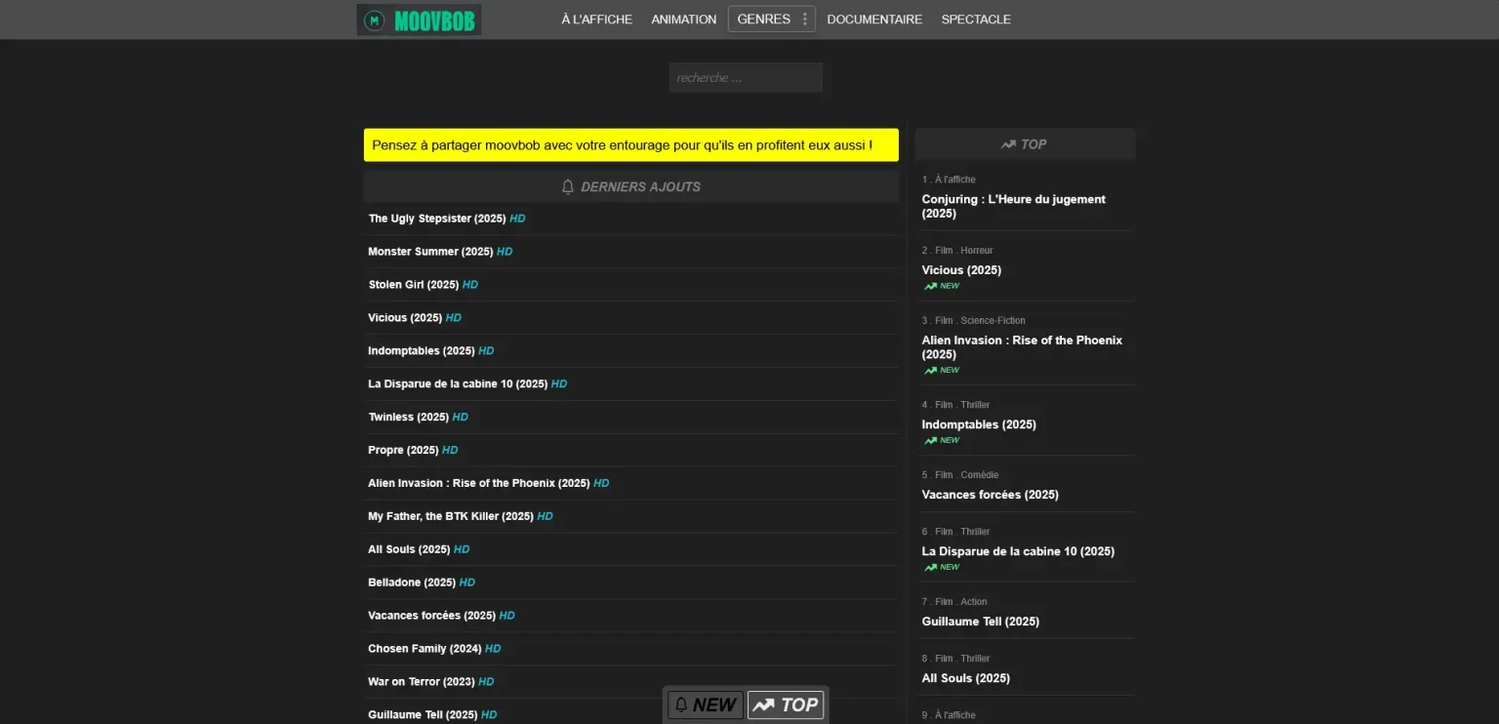
Task: Open the DOCUMENTAIRE section
Action: tap(874, 20)
